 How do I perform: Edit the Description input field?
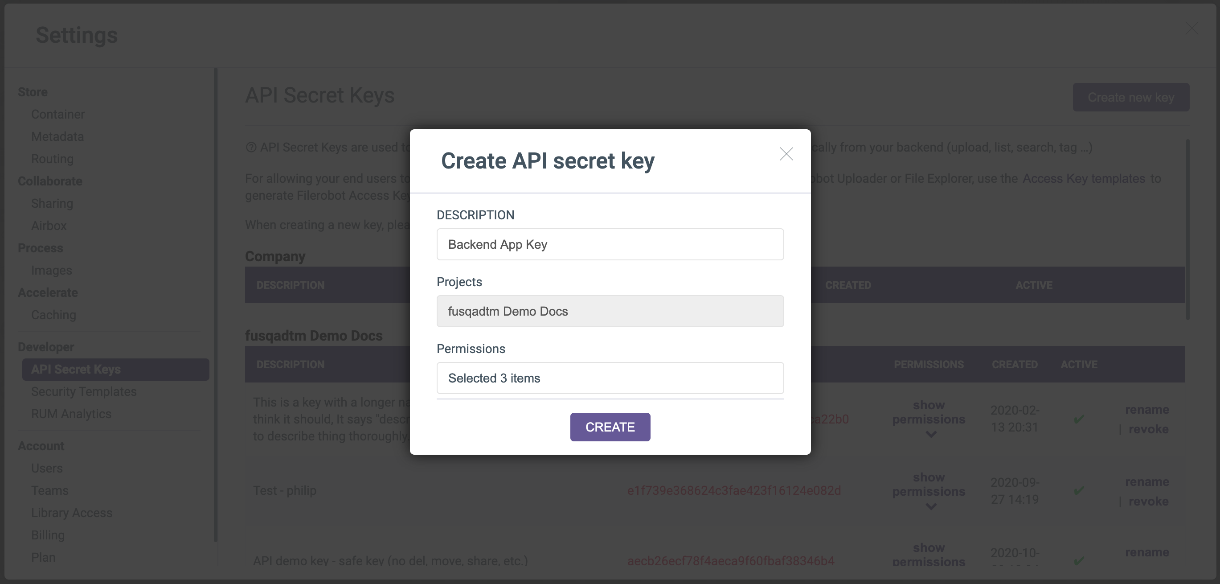(x=610, y=244)
